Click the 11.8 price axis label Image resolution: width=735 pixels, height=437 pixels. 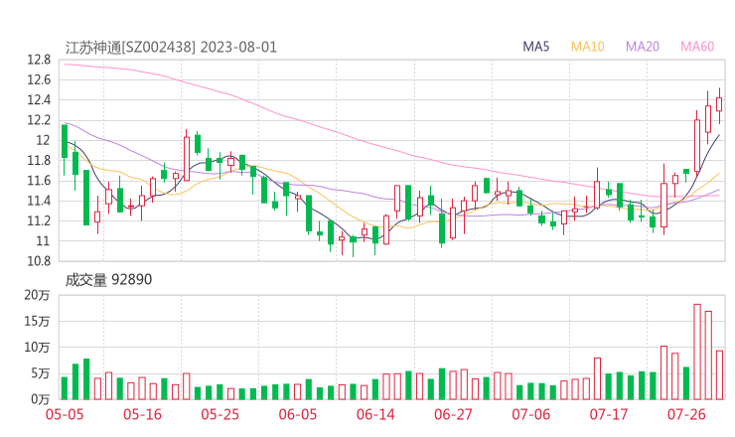click(39, 160)
